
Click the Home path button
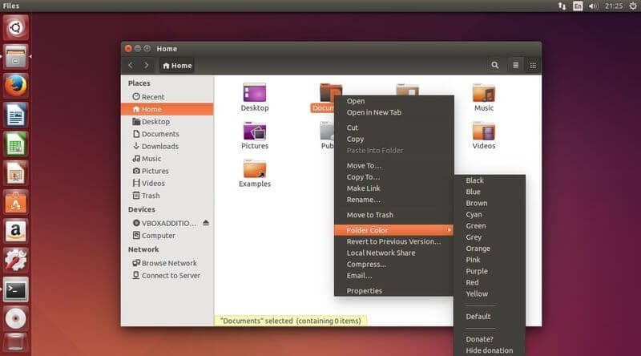[x=177, y=66]
